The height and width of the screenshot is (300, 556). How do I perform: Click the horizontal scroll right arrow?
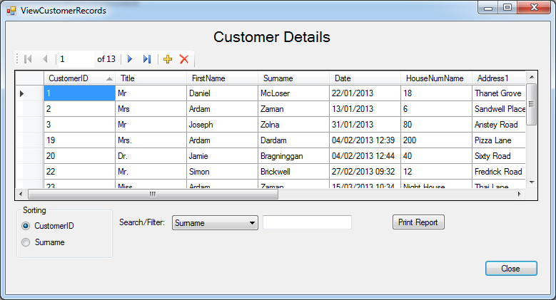coord(519,194)
